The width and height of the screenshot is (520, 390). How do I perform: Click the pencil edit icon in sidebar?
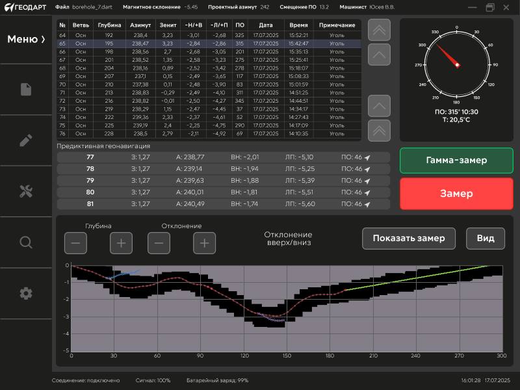pyautogui.click(x=26, y=140)
